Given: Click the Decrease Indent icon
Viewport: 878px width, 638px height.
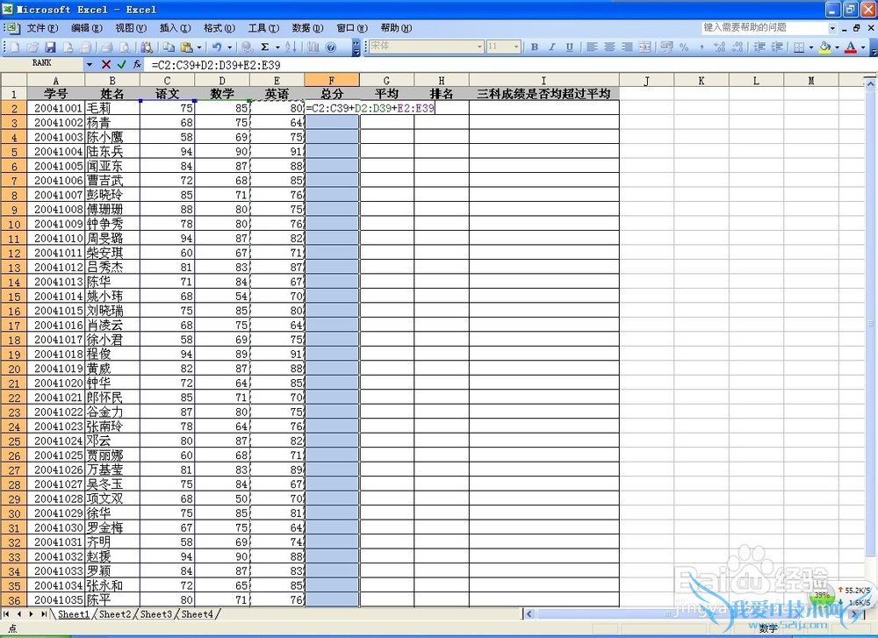Looking at the screenshot, I should click(x=759, y=47).
